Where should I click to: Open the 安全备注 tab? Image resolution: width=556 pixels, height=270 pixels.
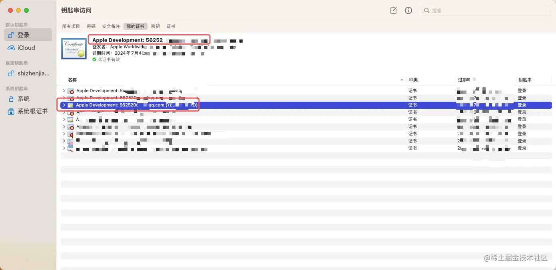pyautogui.click(x=111, y=26)
